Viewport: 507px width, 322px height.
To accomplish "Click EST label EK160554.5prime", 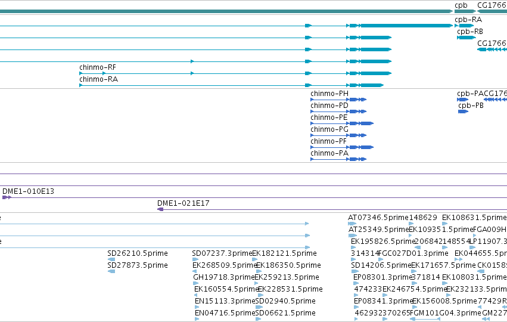I will tap(226, 289).
